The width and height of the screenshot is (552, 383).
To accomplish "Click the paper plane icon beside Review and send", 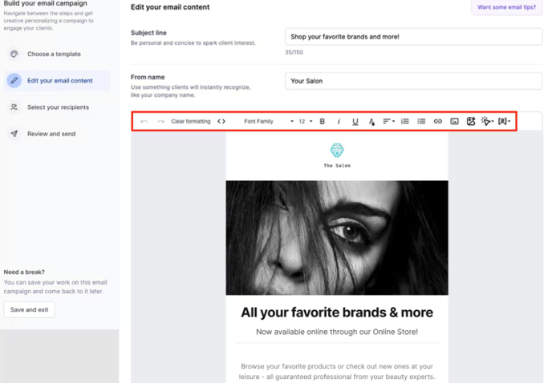I will click(x=14, y=134).
